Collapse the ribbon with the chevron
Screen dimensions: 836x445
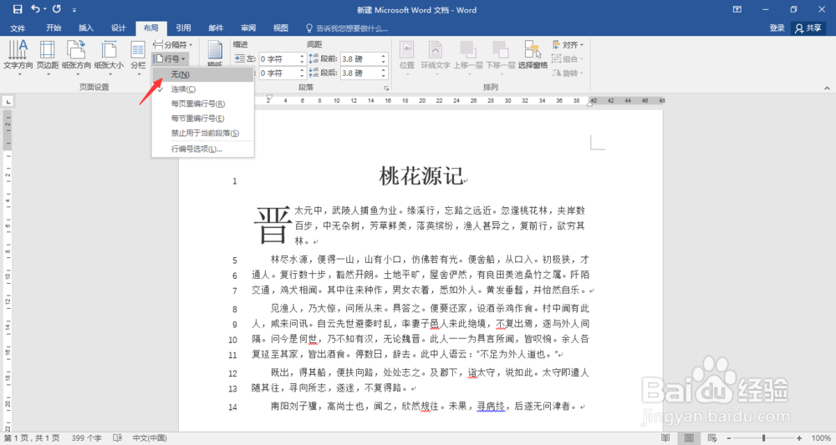pyautogui.click(x=827, y=88)
